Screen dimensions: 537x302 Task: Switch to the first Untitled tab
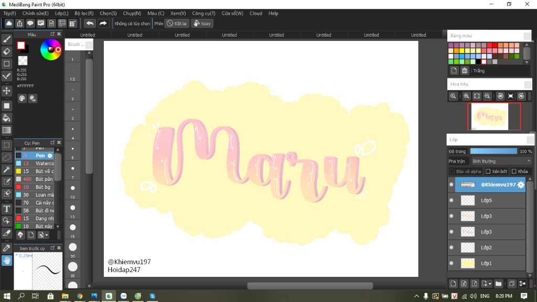(88, 35)
